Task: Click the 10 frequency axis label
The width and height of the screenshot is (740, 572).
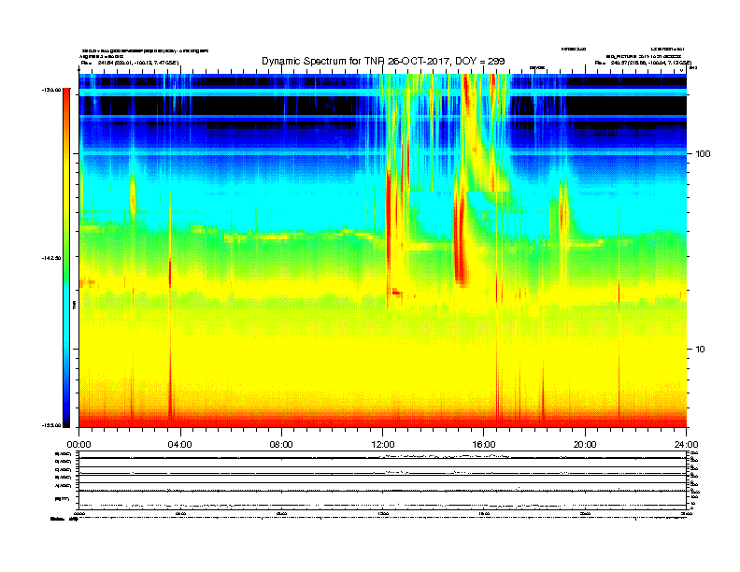Action: (x=701, y=350)
